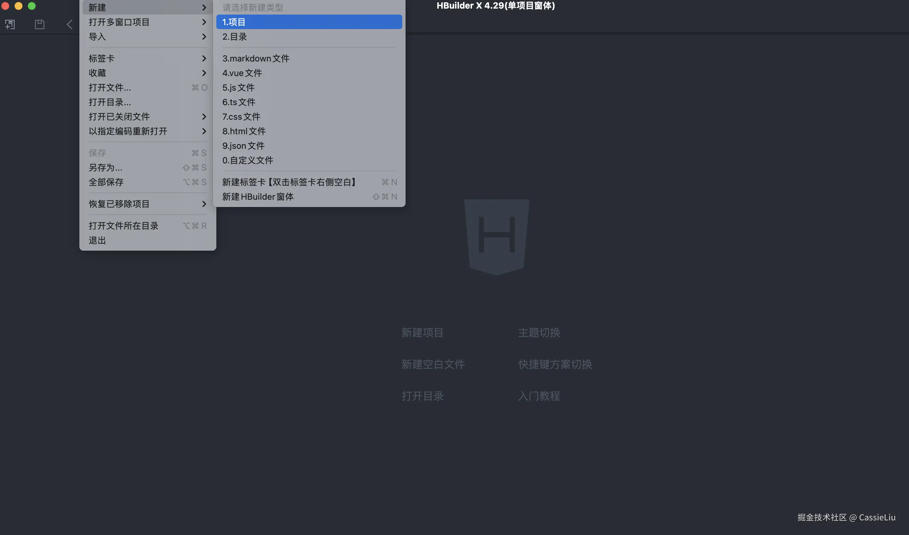The image size is (909, 535).
Task: Click the new file toolbar icon
Action: [10, 24]
